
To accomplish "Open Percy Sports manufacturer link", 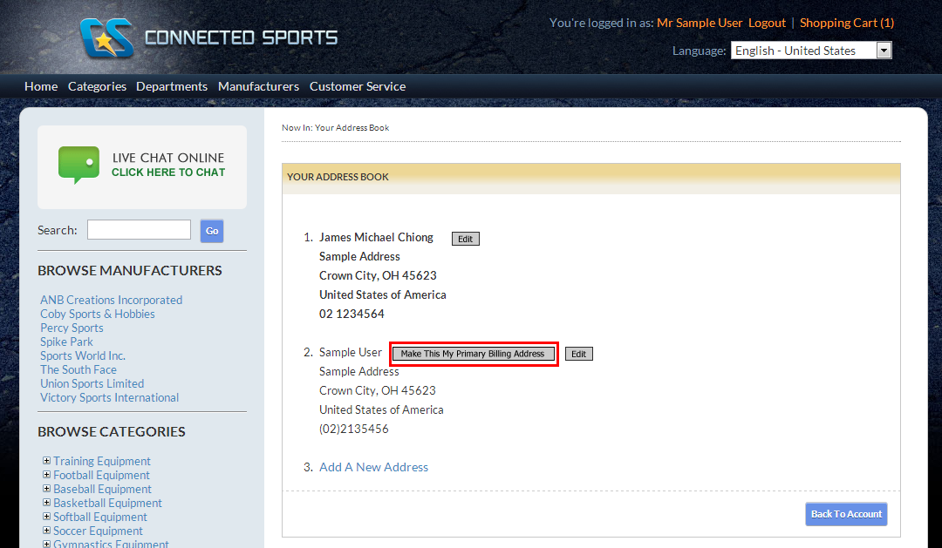I will point(72,328).
